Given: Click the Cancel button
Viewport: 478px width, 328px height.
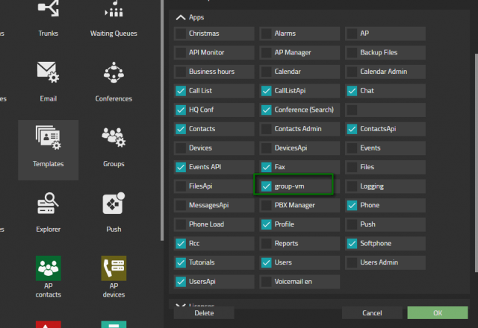Looking at the screenshot, I should [x=372, y=313].
